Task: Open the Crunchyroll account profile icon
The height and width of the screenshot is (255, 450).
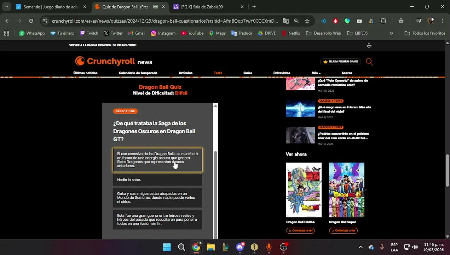Action: point(369,45)
